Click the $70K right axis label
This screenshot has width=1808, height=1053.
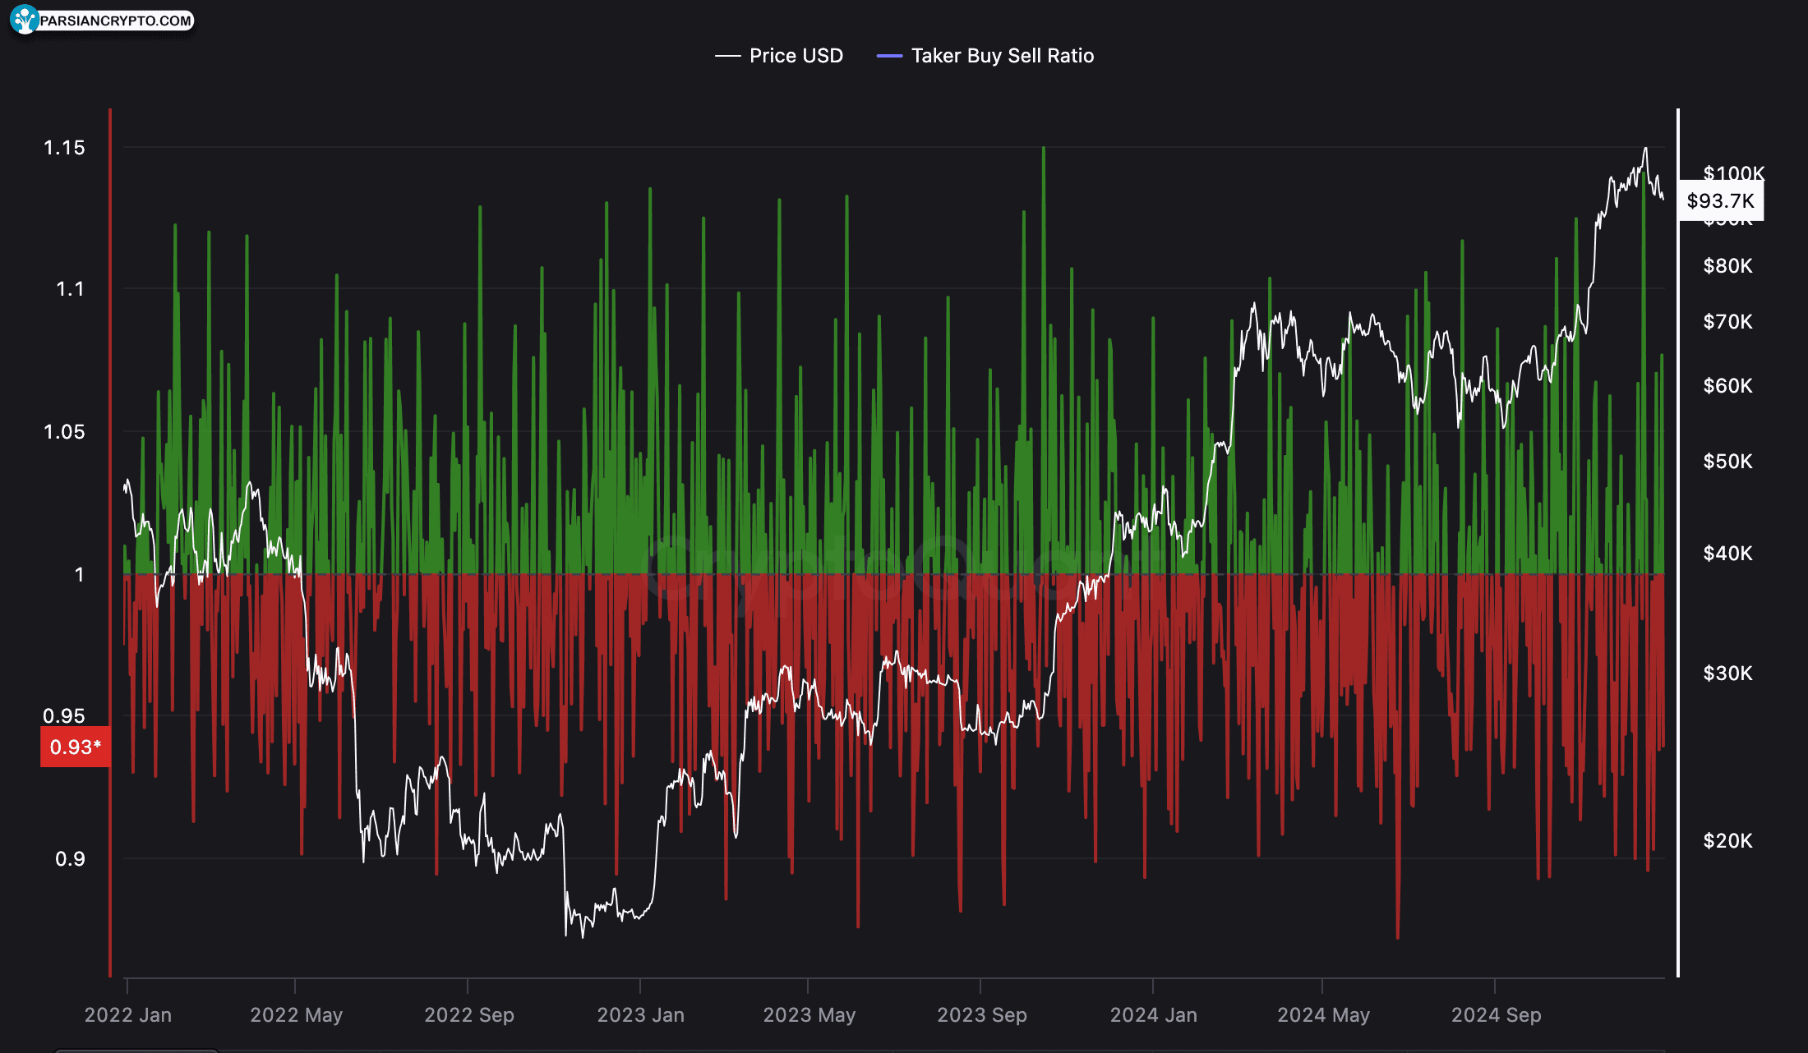(x=1728, y=322)
